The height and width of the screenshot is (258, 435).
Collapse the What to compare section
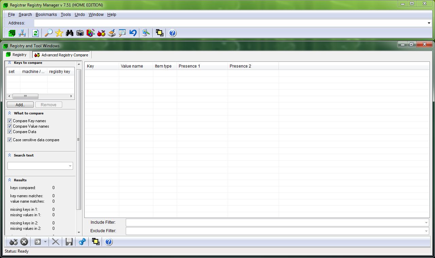[10, 113]
